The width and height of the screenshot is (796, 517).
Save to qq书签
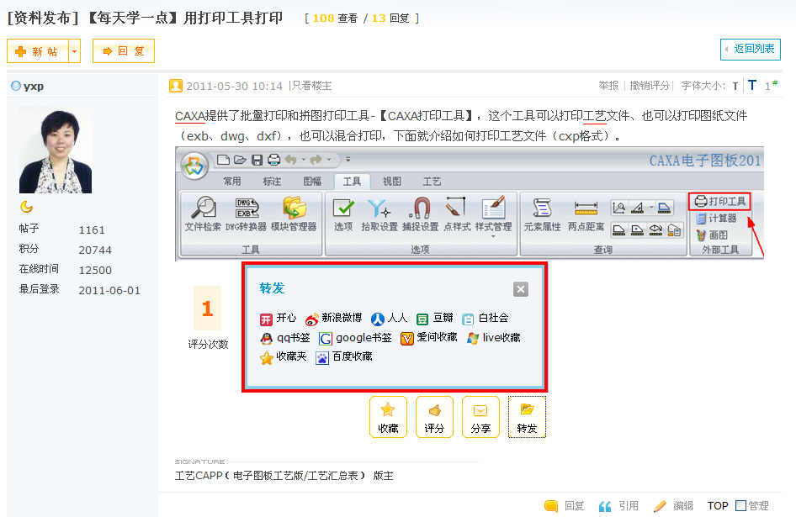click(284, 338)
